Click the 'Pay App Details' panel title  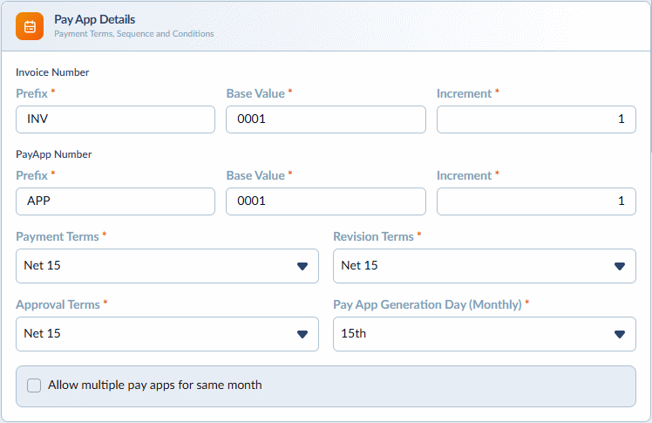click(x=94, y=19)
